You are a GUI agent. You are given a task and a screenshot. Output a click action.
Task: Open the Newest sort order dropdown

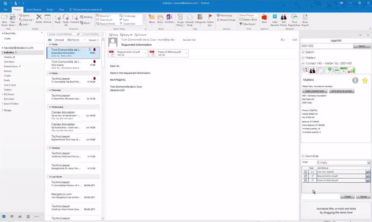tap(94, 40)
